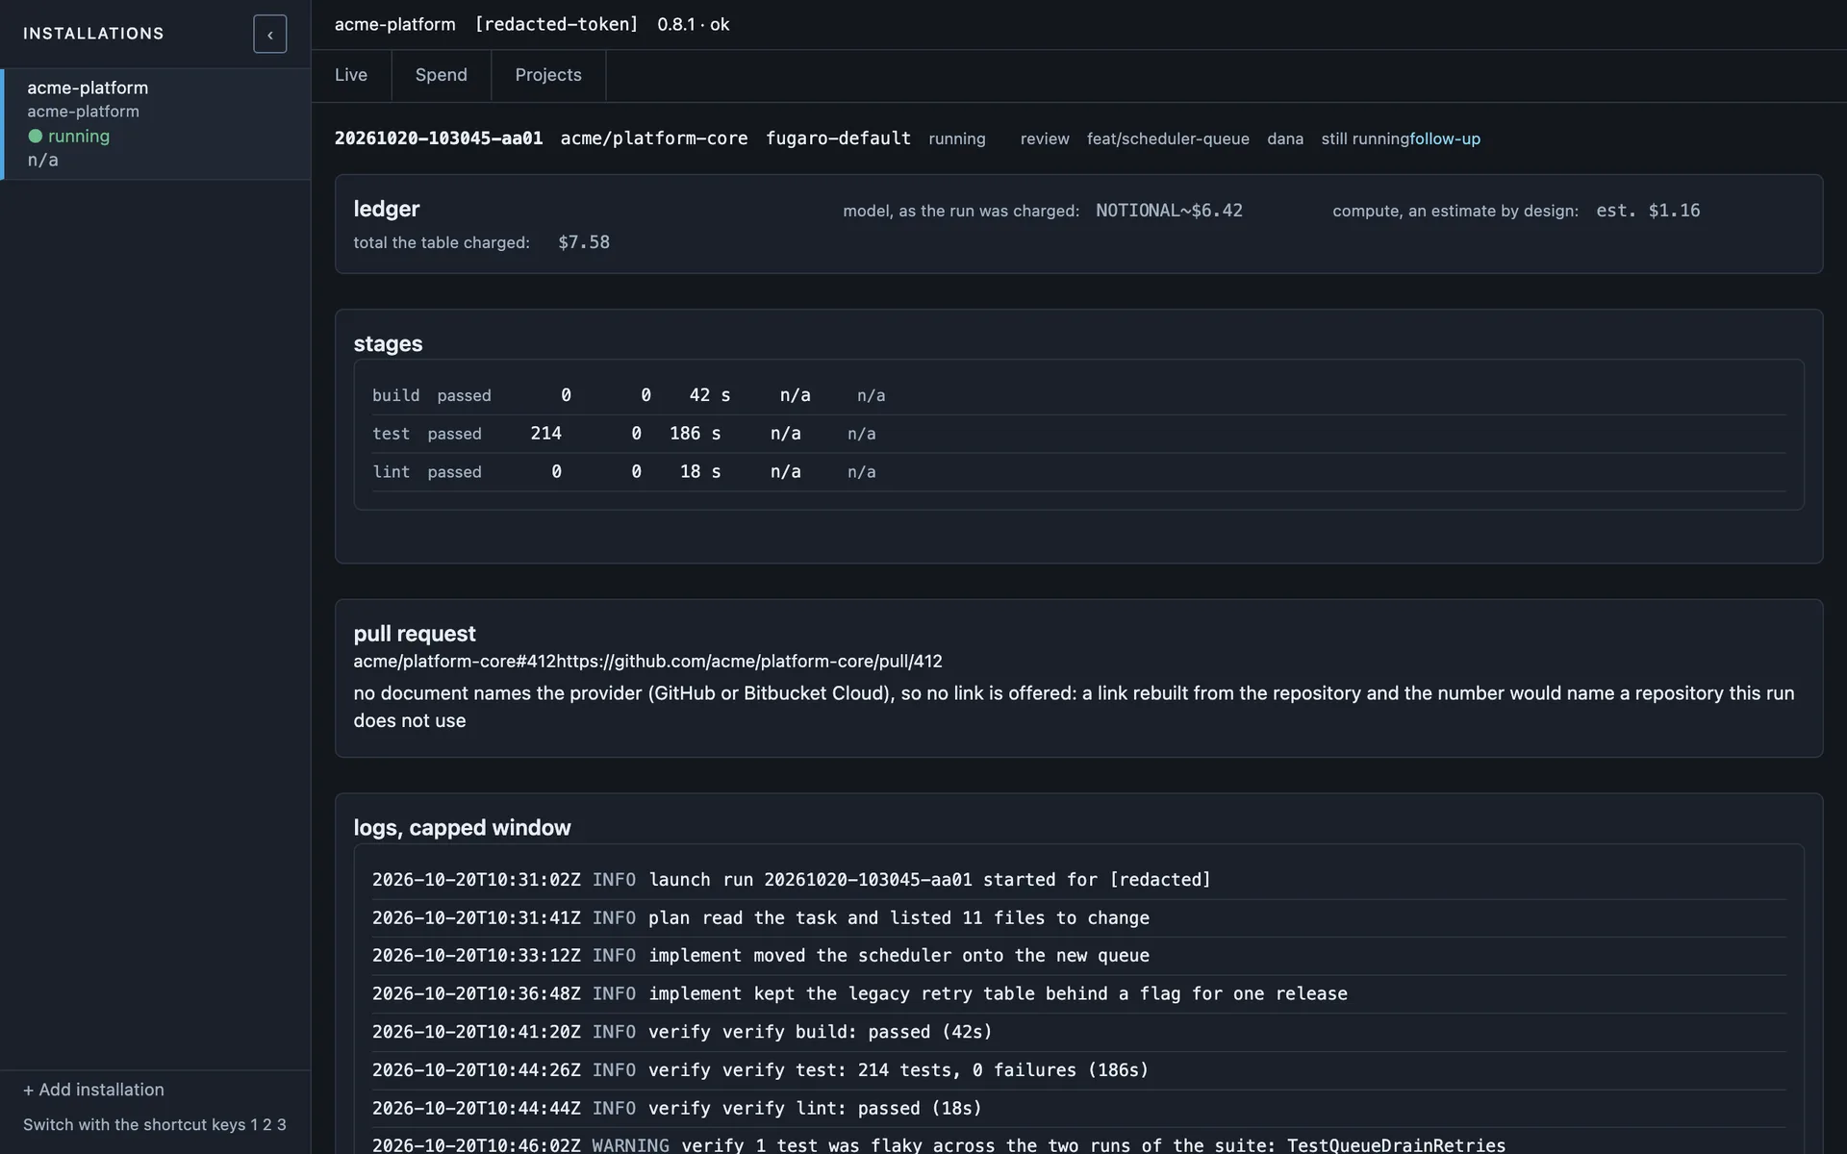
Task: Click the logs, capped window heading
Action: 462,828
